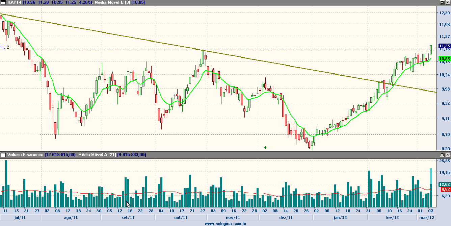
Task: Select the ago/11 month segment
Action: tap(71, 218)
